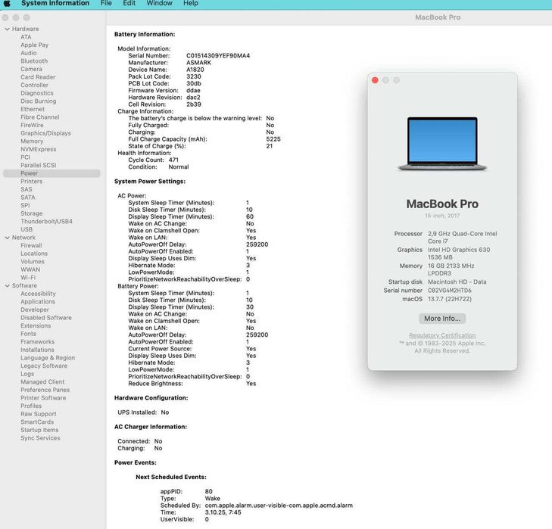552x529 pixels.
Task: Select PCI in the sidebar
Action: tap(25, 157)
